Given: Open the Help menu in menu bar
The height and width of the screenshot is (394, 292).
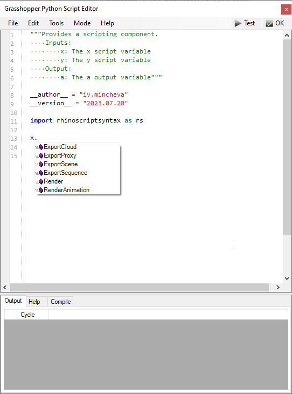Looking at the screenshot, I should pos(107,23).
